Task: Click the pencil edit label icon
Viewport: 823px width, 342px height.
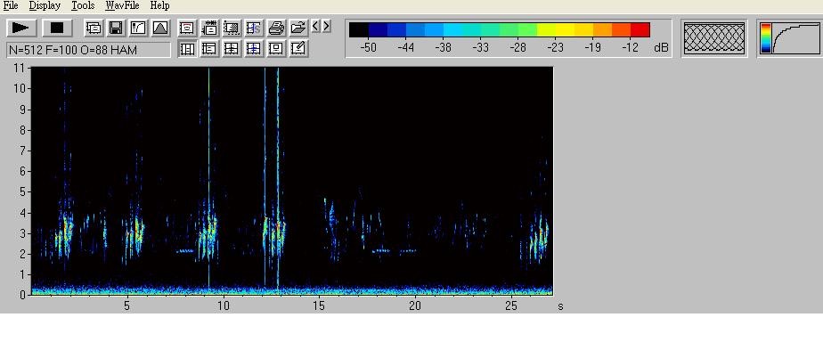Action: [x=298, y=49]
